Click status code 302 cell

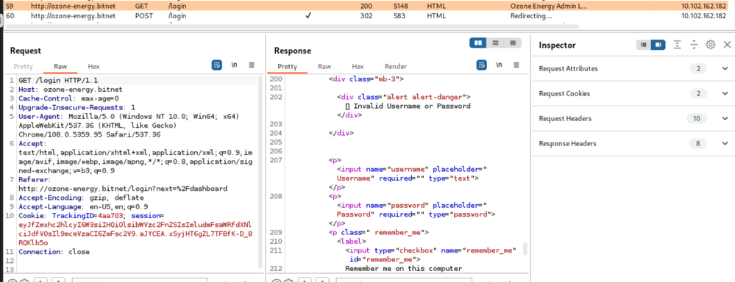(x=366, y=15)
